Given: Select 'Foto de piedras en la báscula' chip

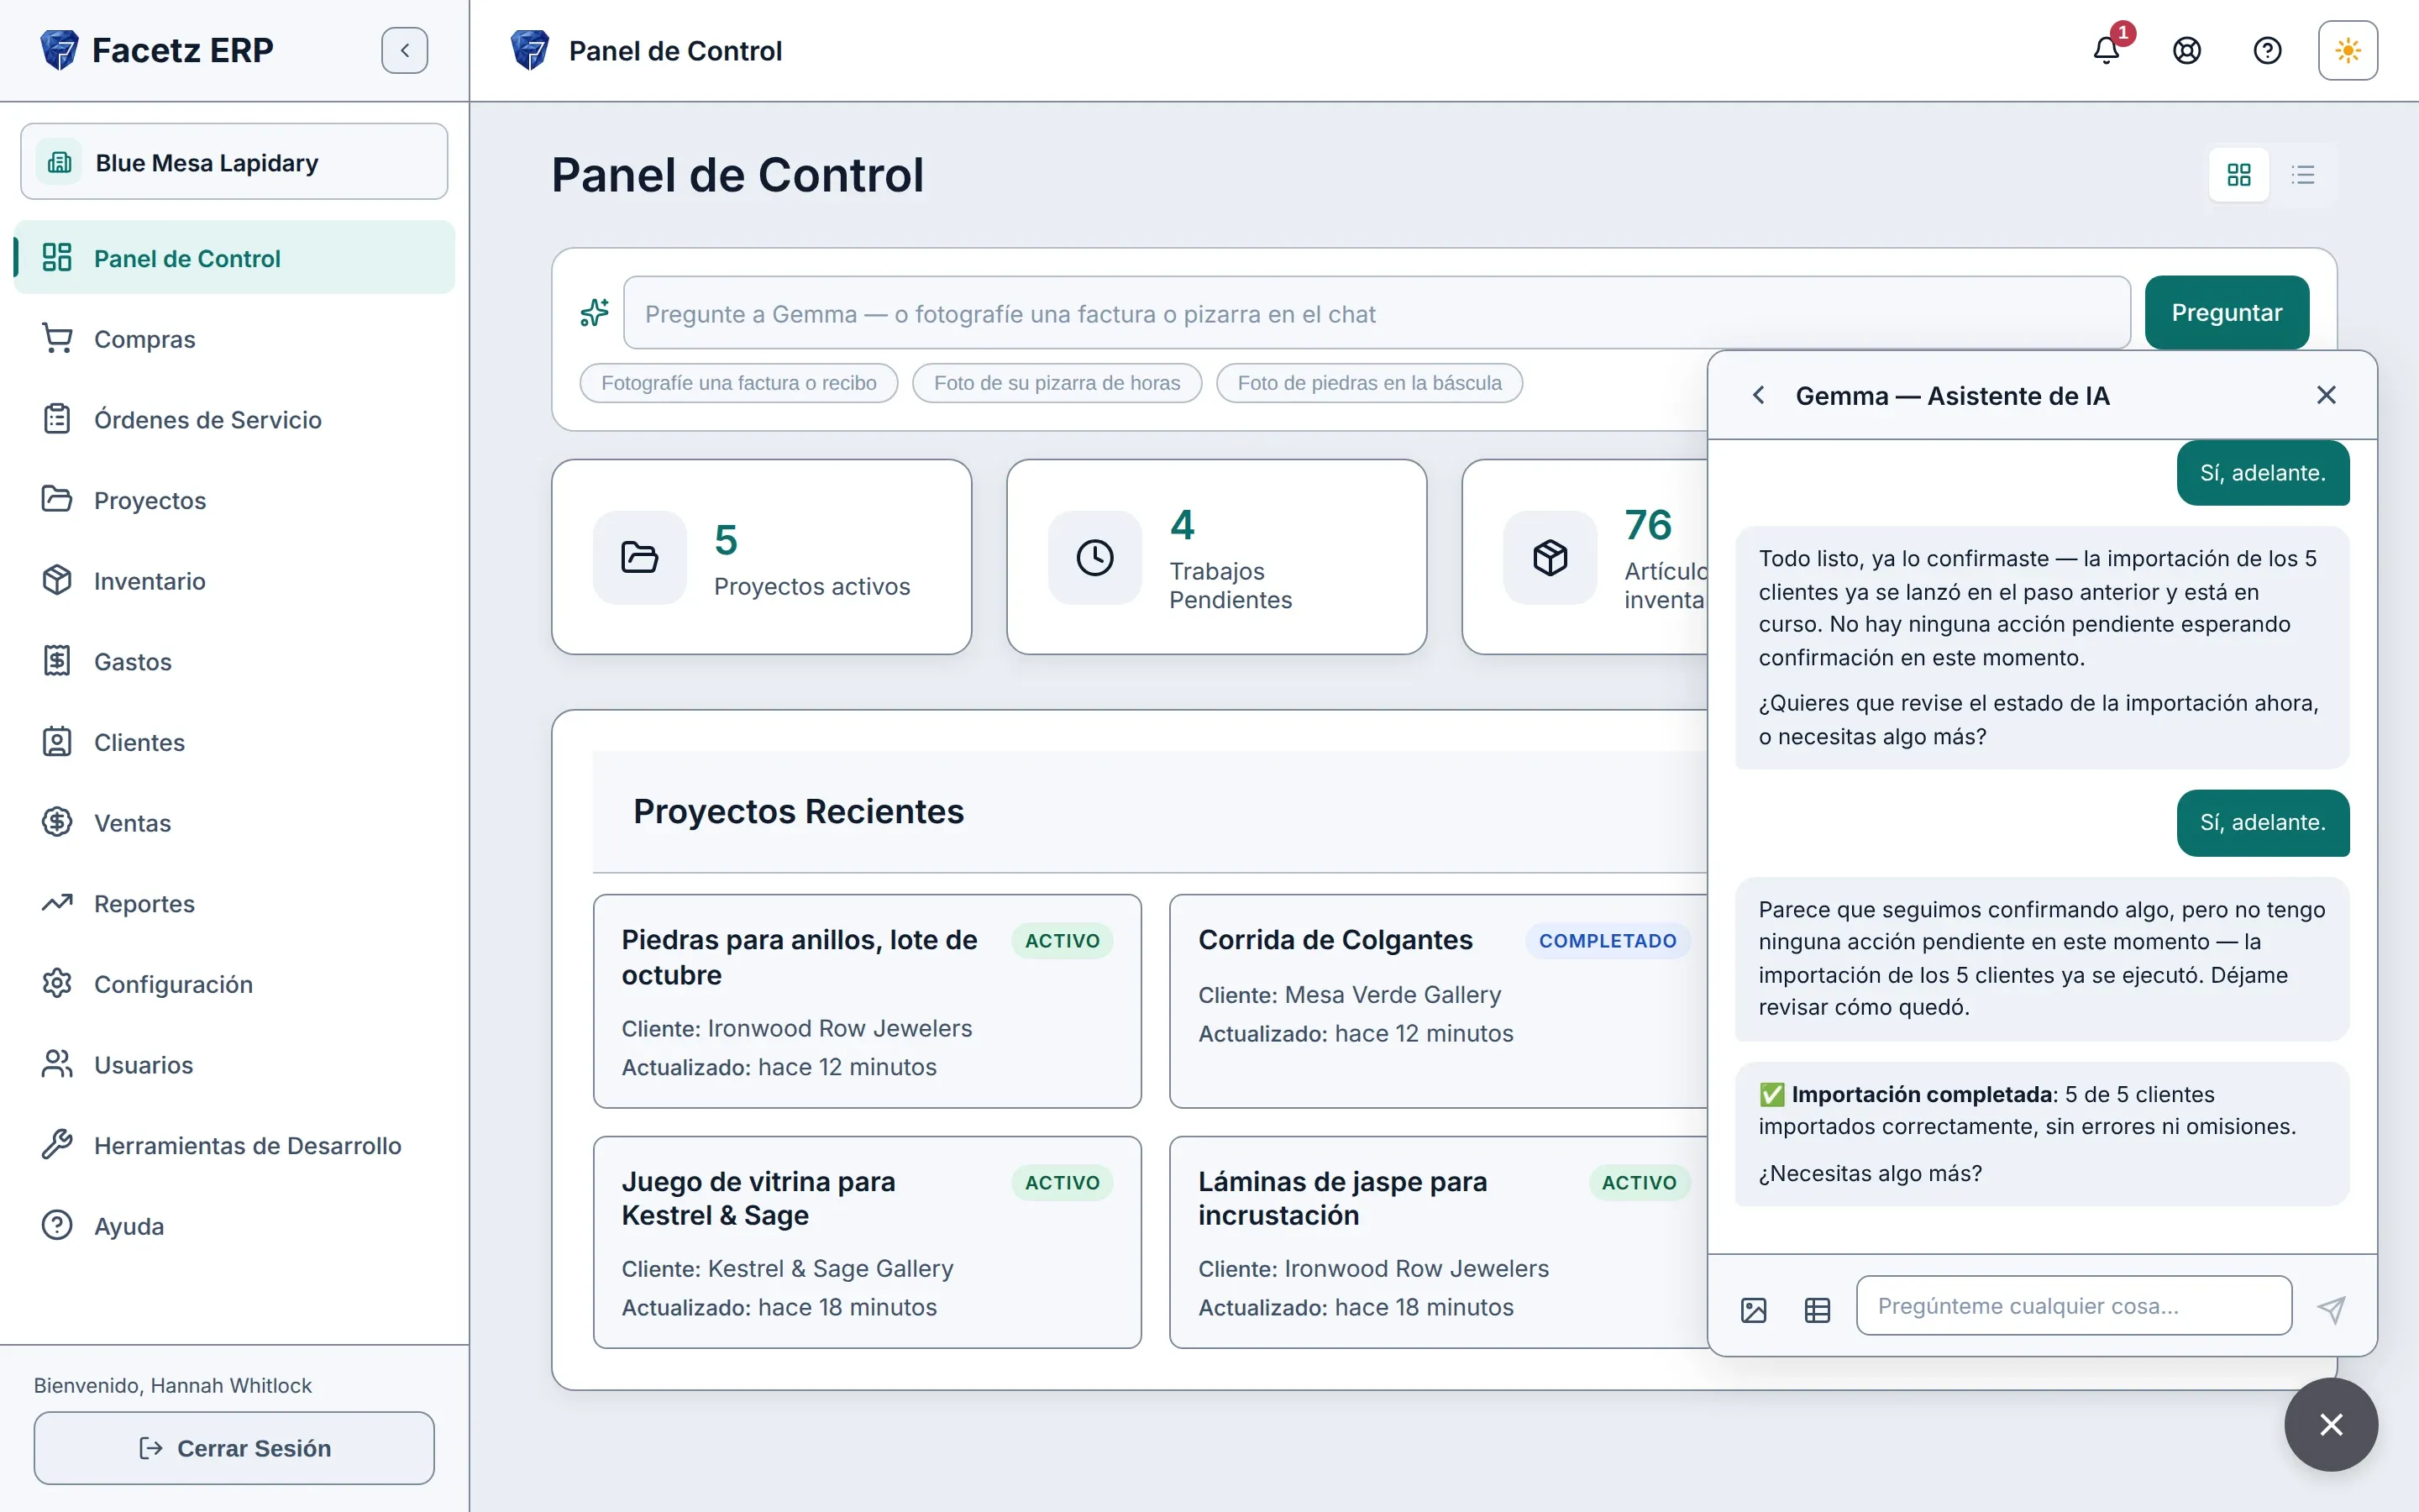Looking at the screenshot, I should (x=1369, y=383).
